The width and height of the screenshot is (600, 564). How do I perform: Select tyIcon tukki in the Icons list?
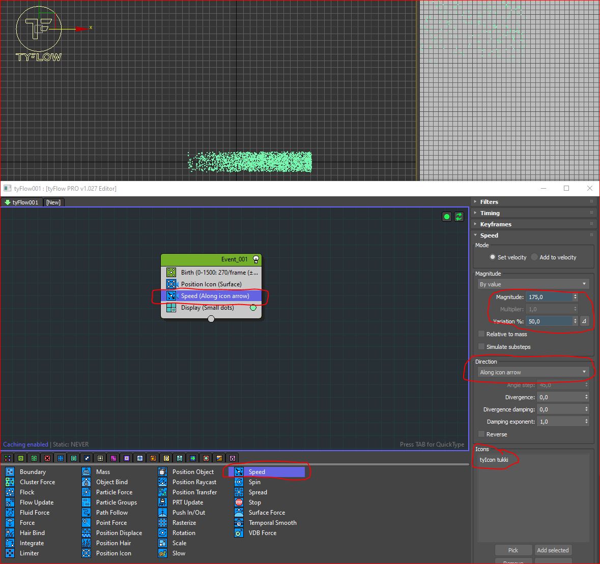click(494, 460)
